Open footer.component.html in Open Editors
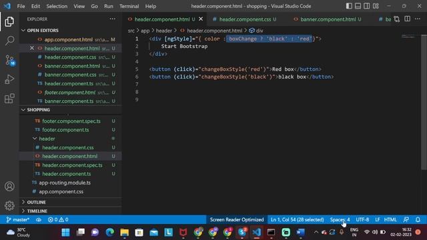The width and height of the screenshot is (427, 240). pyautogui.click(x=70, y=92)
